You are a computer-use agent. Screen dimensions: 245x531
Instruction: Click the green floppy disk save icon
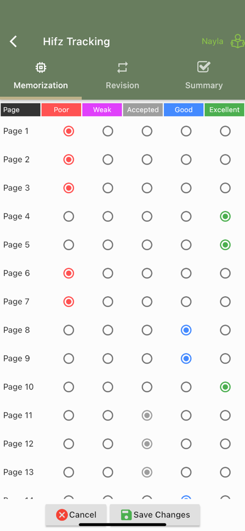126,515
